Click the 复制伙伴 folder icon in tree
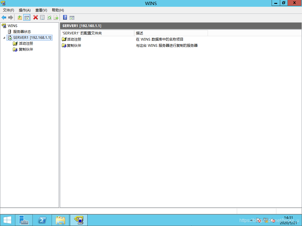Viewport: 302px width, 226px height. (x=15, y=49)
